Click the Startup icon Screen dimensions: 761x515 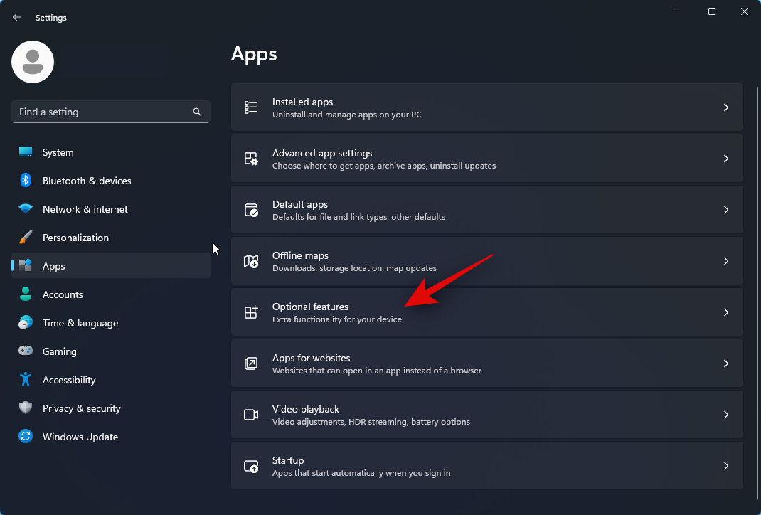[x=250, y=465]
